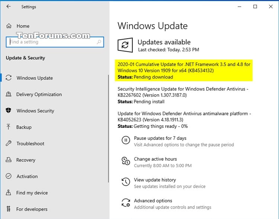Click 'Getting things ready - 0%' status
This screenshot has width=279, height=219.
[x=161, y=126]
